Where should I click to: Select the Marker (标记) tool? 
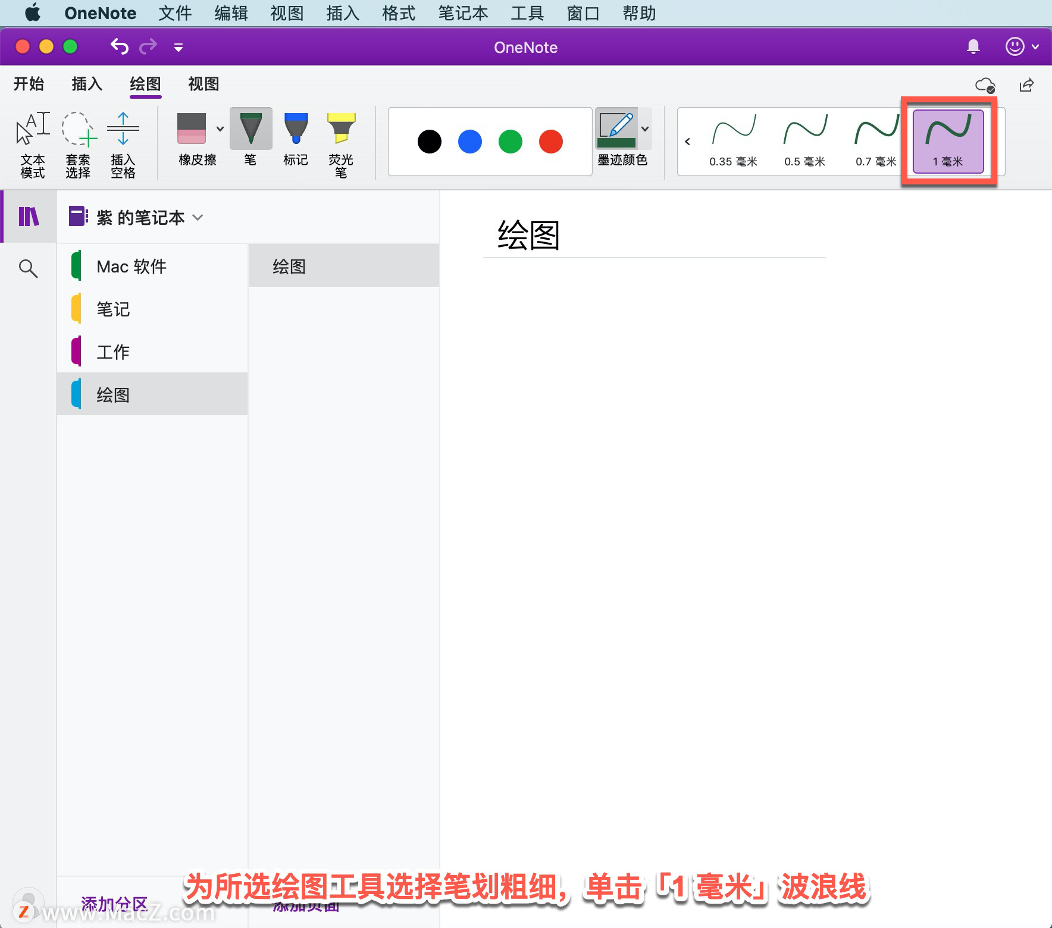(x=296, y=138)
